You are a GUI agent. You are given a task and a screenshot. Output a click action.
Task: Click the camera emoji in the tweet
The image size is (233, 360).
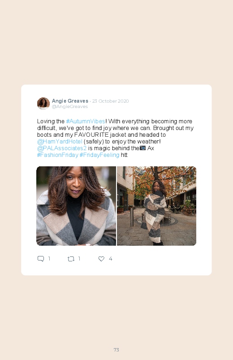(143, 148)
